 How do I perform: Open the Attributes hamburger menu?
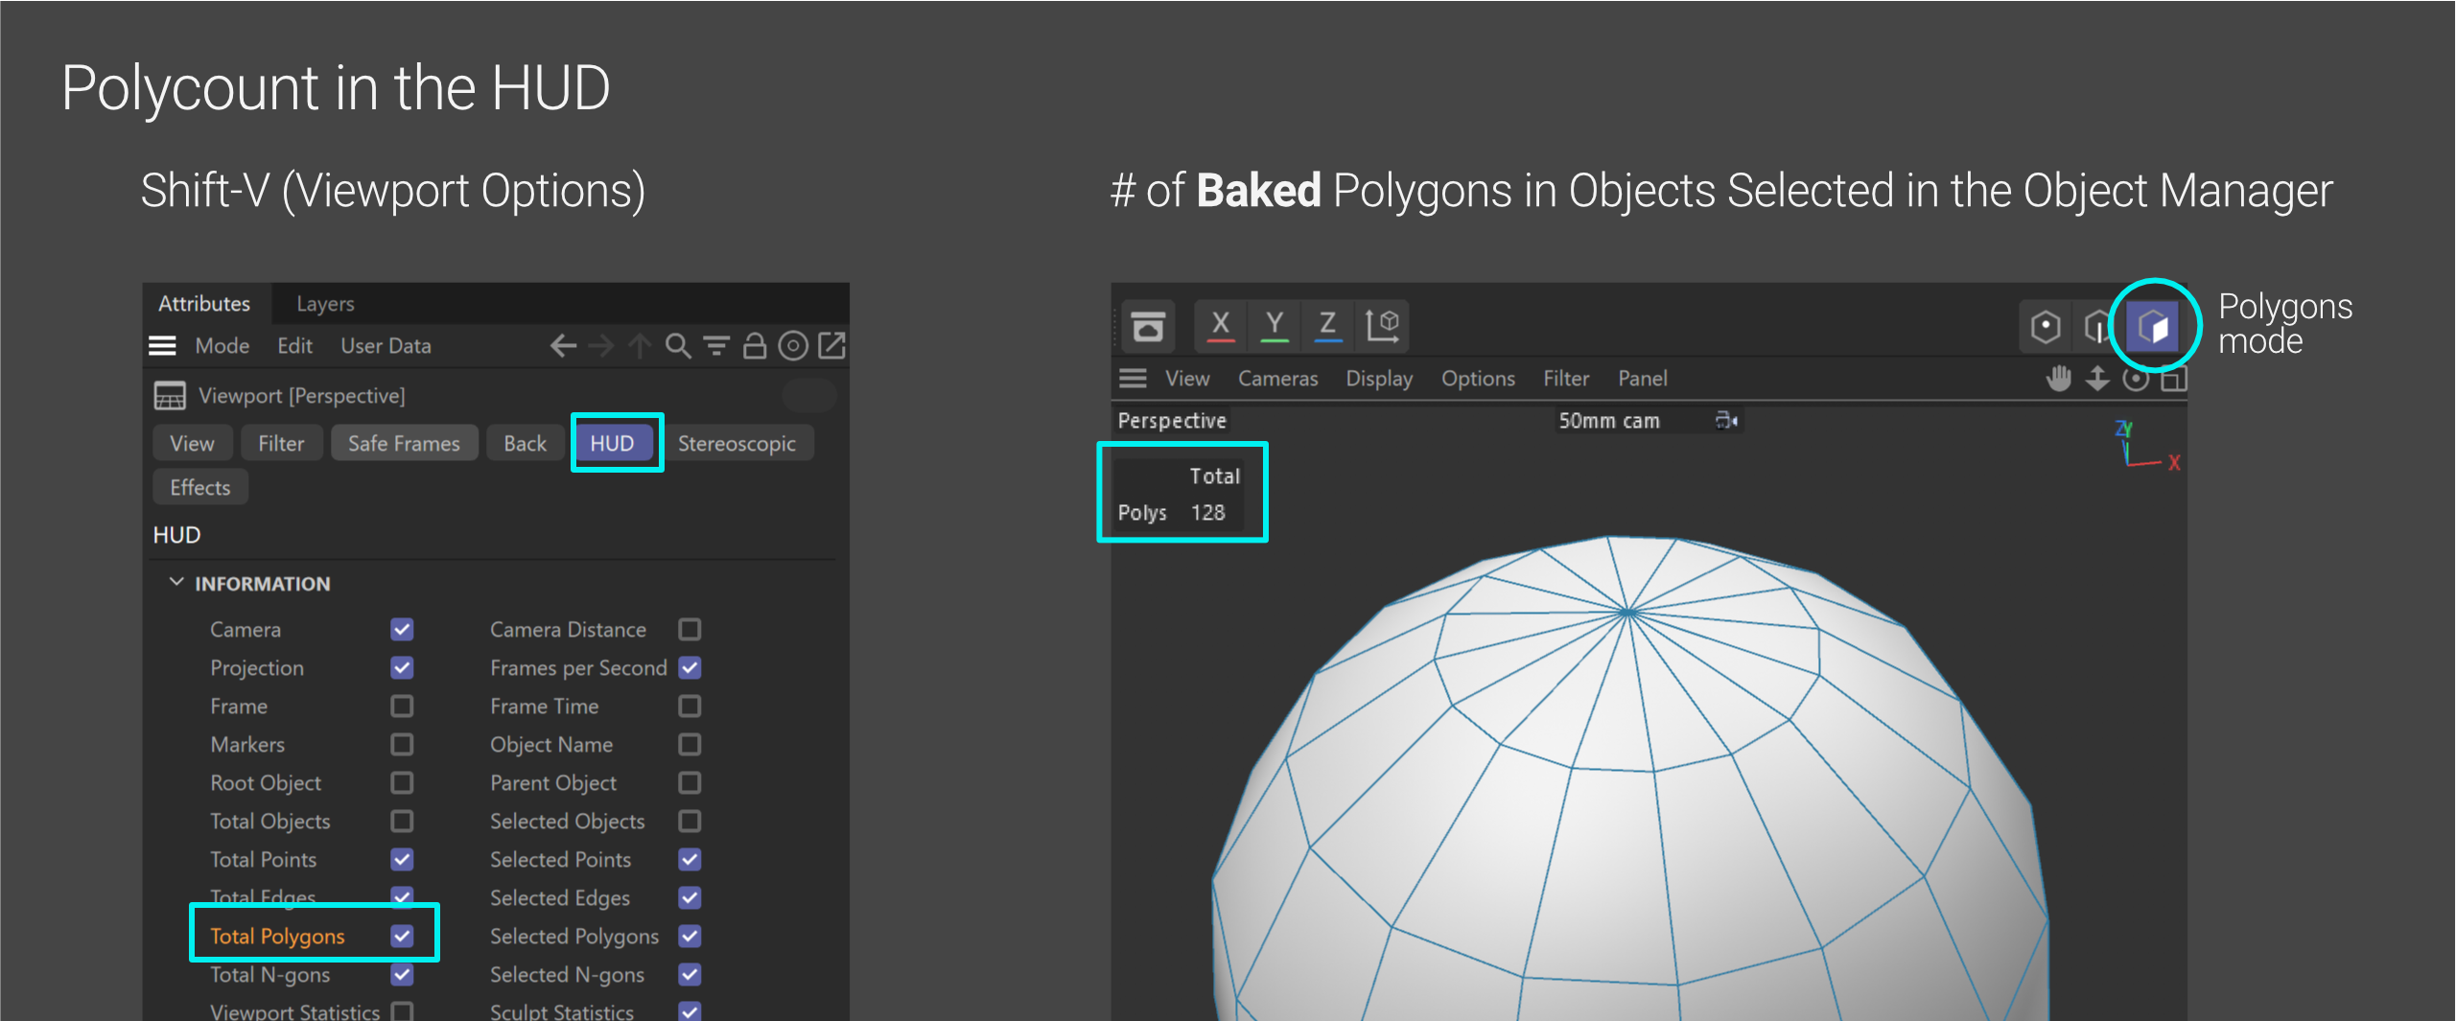(162, 346)
